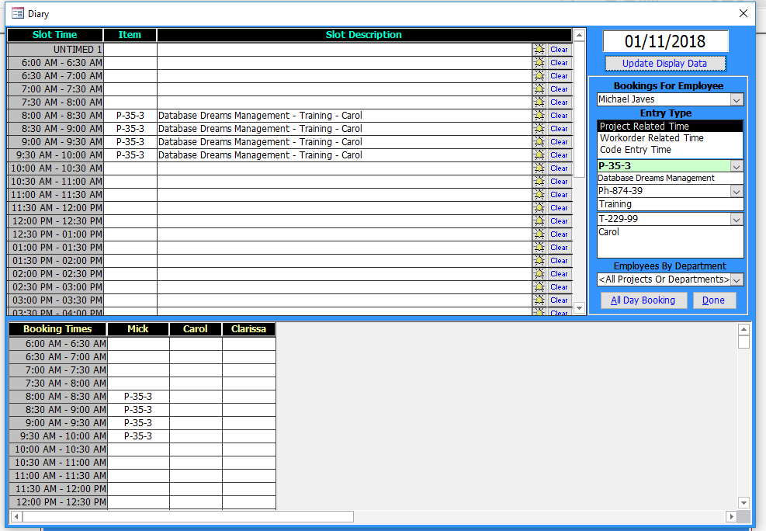Expand the P-35-3 project dropdown
The height and width of the screenshot is (531, 766).
[x=737, y=166]
